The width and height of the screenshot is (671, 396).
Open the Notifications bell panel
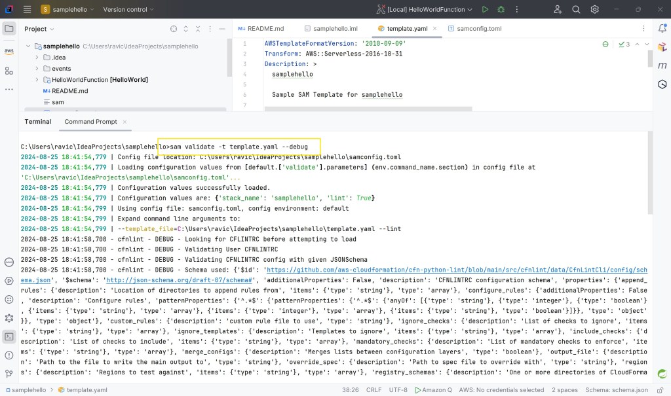tap(662, 29)
